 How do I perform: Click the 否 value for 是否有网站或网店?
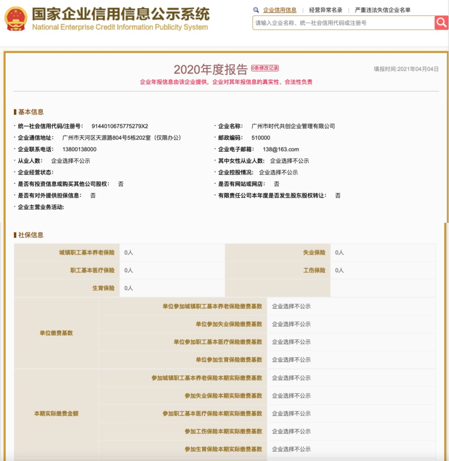276,184
